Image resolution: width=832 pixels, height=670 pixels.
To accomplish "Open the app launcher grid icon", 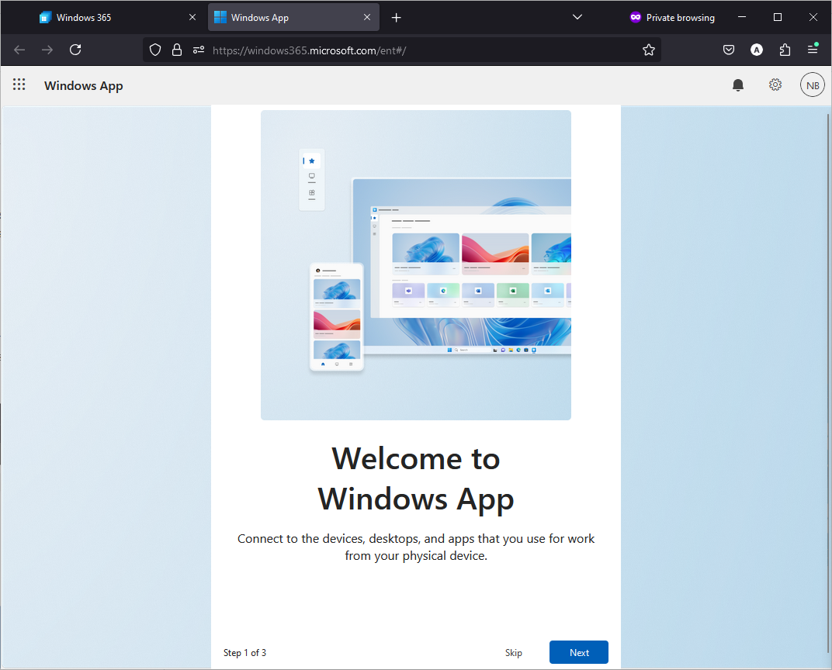I will click(x=19, y=85).
